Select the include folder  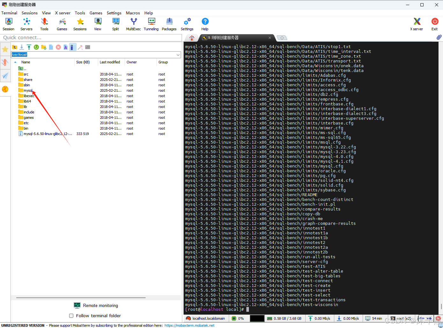(x=29, y=112)
